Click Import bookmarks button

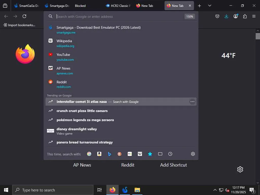19,25
